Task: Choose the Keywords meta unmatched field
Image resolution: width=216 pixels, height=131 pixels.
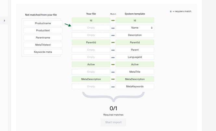Action: (x=43, y=52)
